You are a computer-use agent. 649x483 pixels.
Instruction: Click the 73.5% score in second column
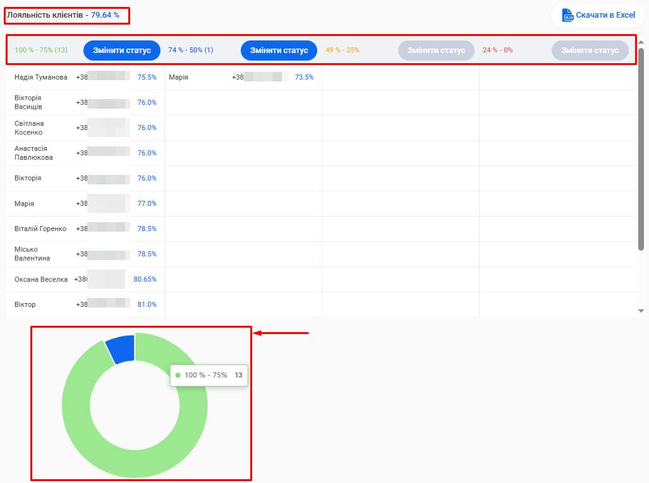point(304,77)
